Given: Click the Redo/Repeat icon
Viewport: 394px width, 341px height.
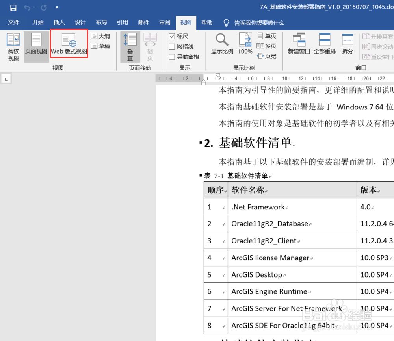Looking at the screenshot, I should 44,8.
